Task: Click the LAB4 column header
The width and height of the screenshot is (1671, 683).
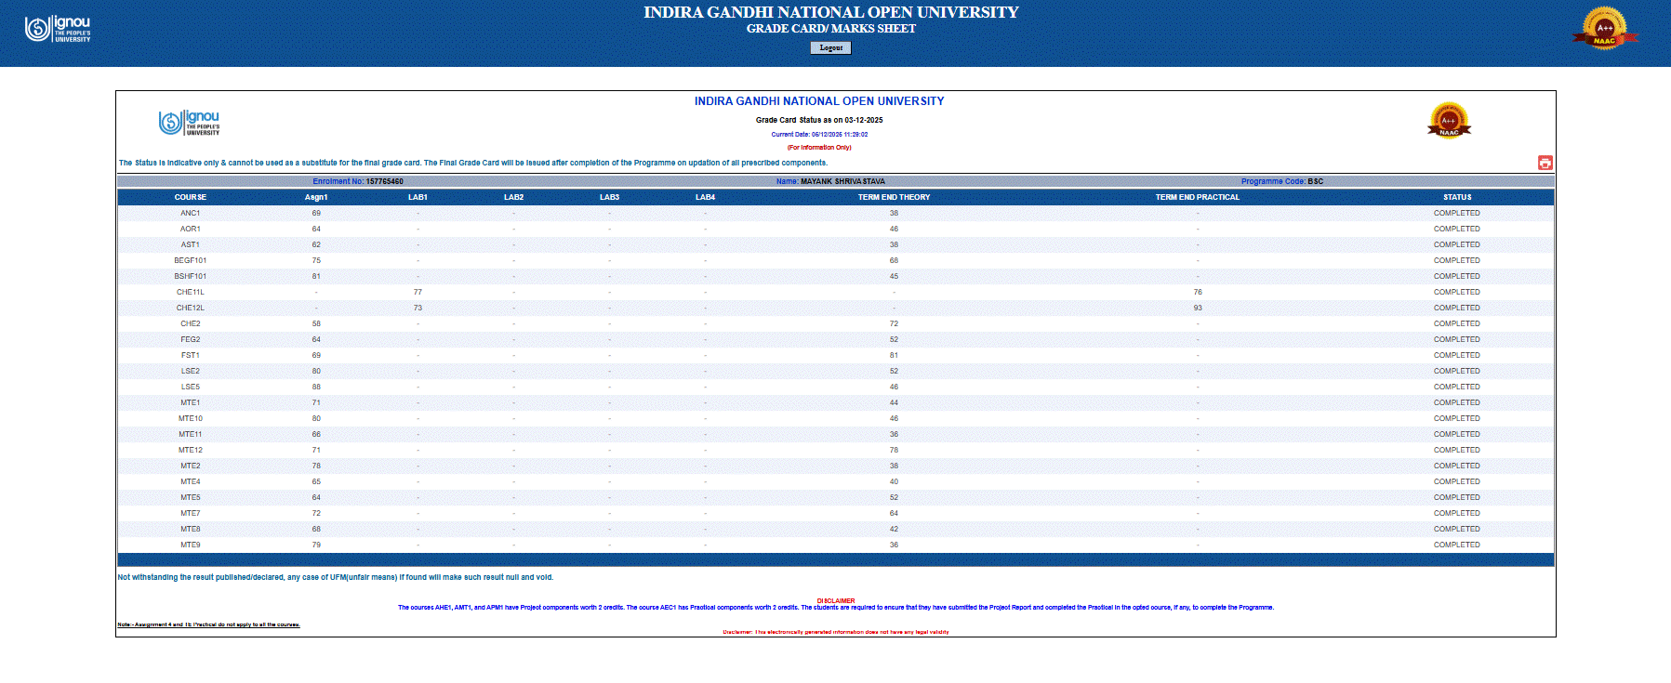Action: (x=705, y=197)
